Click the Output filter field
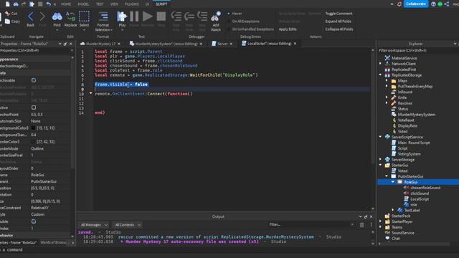This screenshot has width=459, height=258. 311,224
